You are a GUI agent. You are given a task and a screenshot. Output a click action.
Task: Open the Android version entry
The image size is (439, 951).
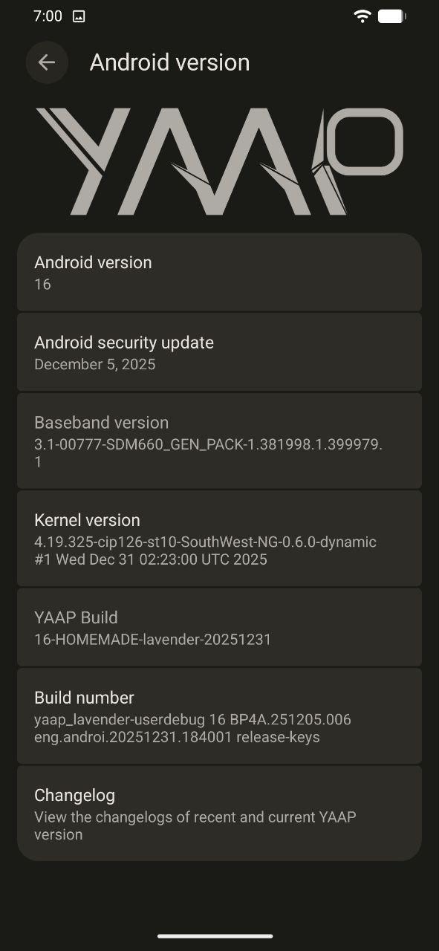tap(219, 272)
